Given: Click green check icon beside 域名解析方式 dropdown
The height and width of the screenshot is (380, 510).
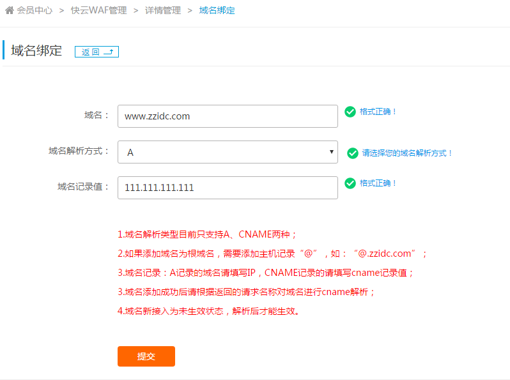Looking at the screenshot, I should (353, 153).
